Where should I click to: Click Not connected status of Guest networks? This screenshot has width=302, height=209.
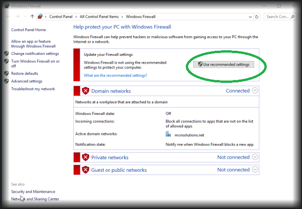tap(233, 169)
